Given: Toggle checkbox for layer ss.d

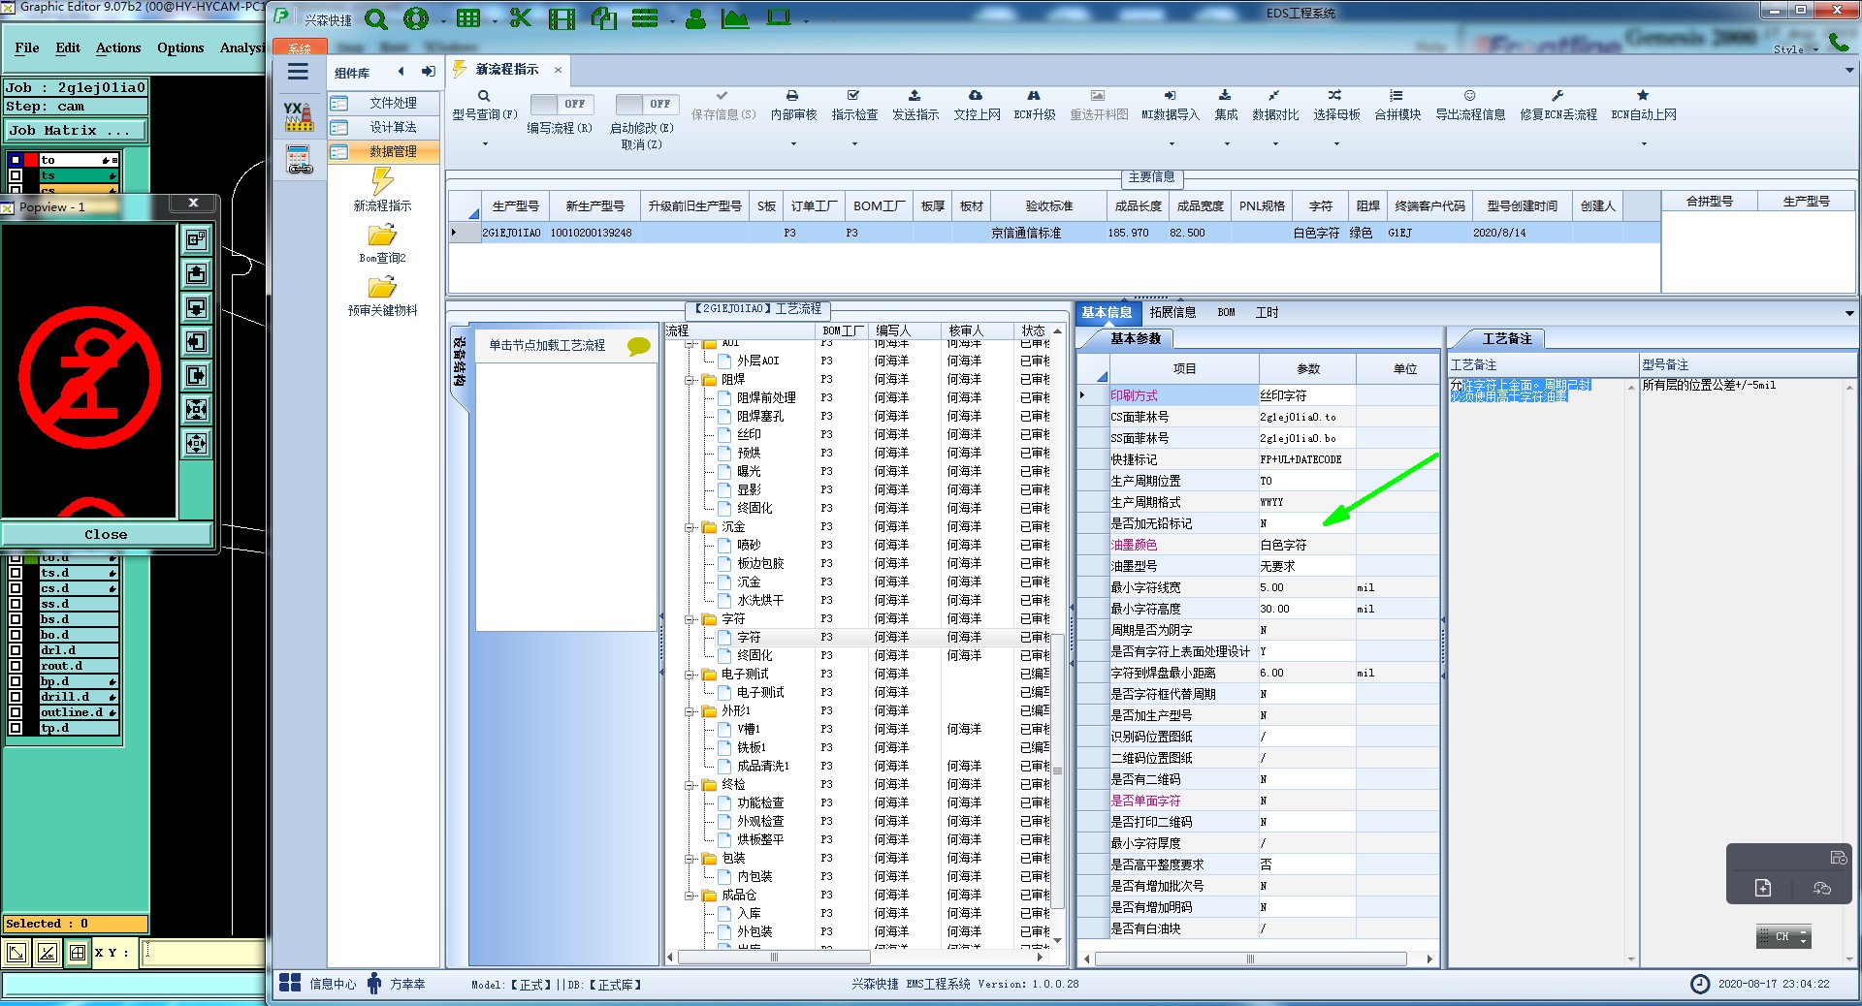Looking at the screenshot, I should [16, 604].
